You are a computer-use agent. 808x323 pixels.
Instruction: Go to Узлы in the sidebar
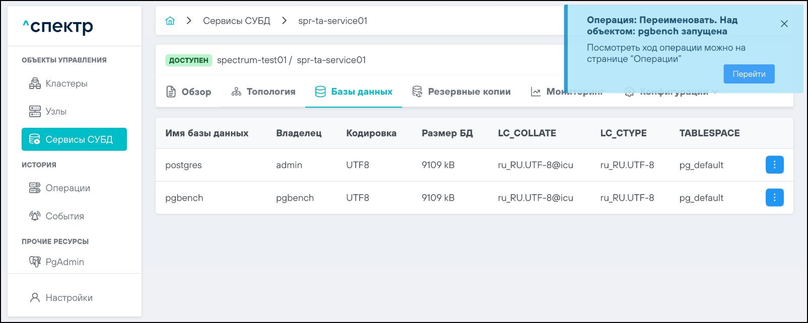[x=55, y=112]
